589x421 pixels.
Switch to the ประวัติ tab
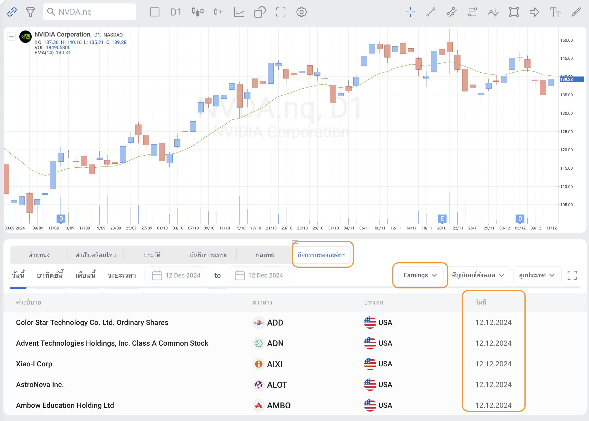152,255
